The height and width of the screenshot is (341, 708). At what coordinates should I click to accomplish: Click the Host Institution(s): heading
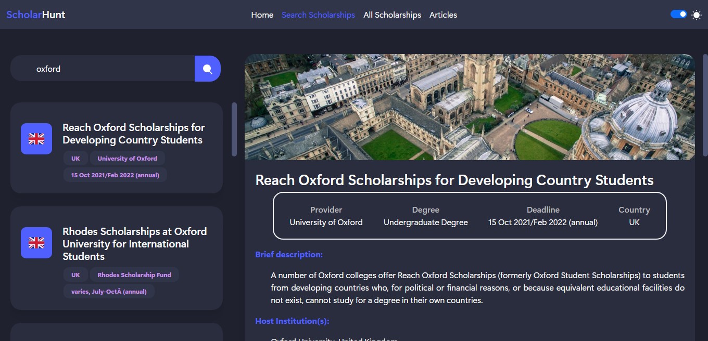click(x=292, y=321)
